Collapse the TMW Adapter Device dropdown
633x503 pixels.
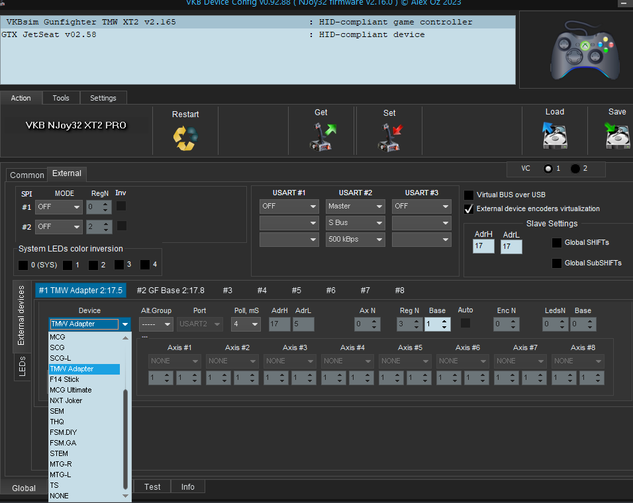(125, 324)
